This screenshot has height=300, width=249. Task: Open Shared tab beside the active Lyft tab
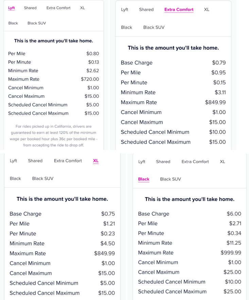(x=30, y=8)
